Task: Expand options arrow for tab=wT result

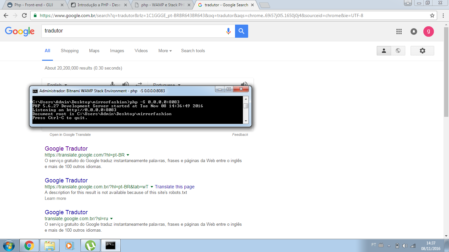Action: point(152,187)
